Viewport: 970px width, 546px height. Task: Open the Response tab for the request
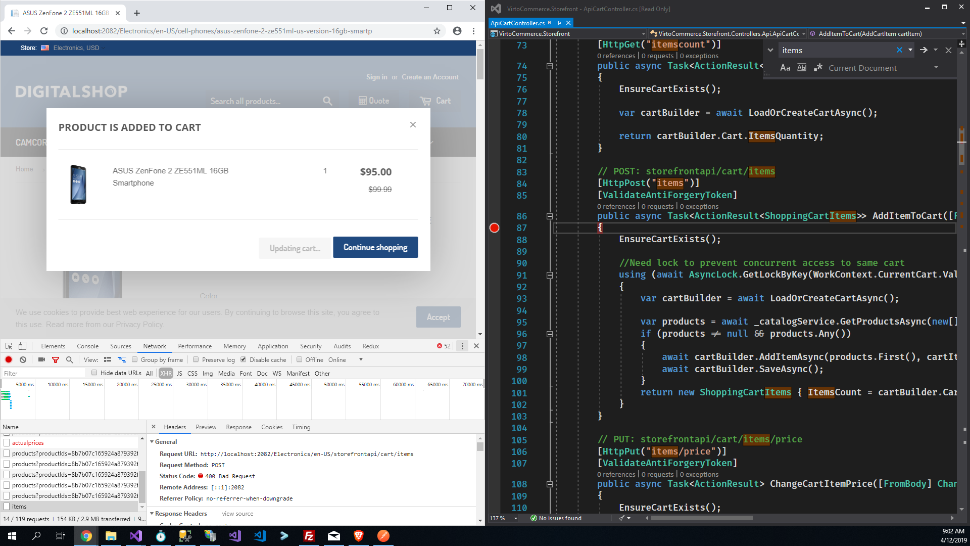click(238, 427)
